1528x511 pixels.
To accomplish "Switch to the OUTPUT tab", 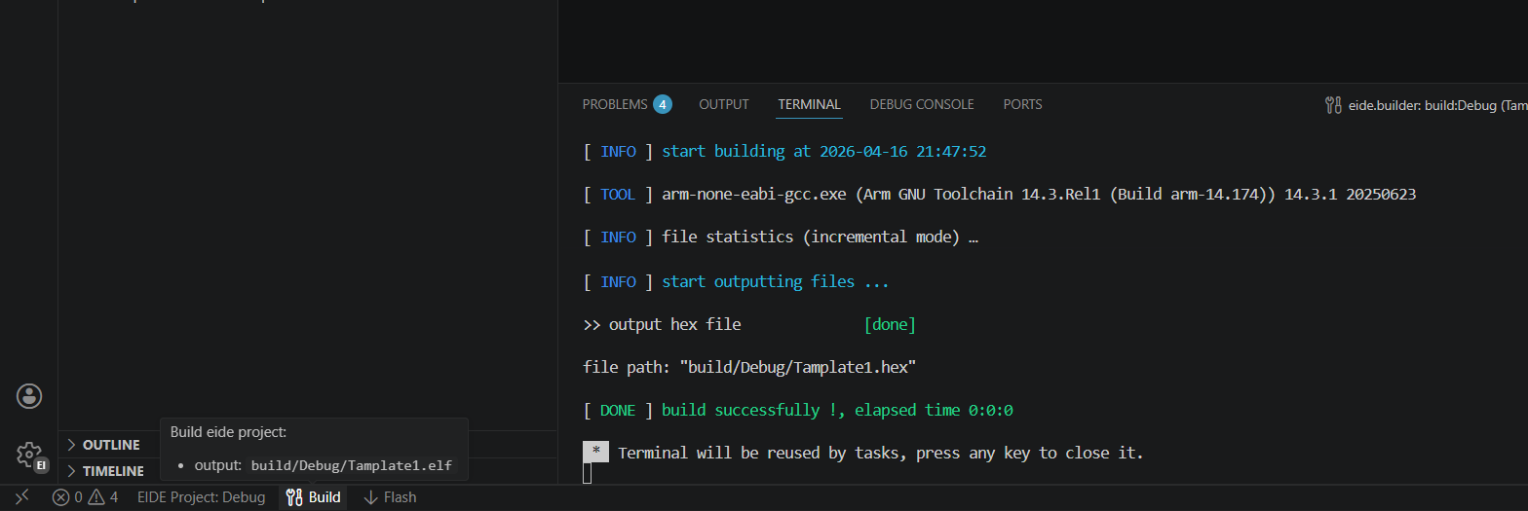I will (724, 104).
